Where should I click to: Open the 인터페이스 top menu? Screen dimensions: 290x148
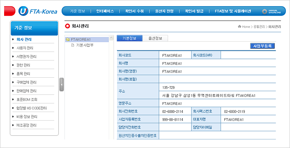point(105,11)
